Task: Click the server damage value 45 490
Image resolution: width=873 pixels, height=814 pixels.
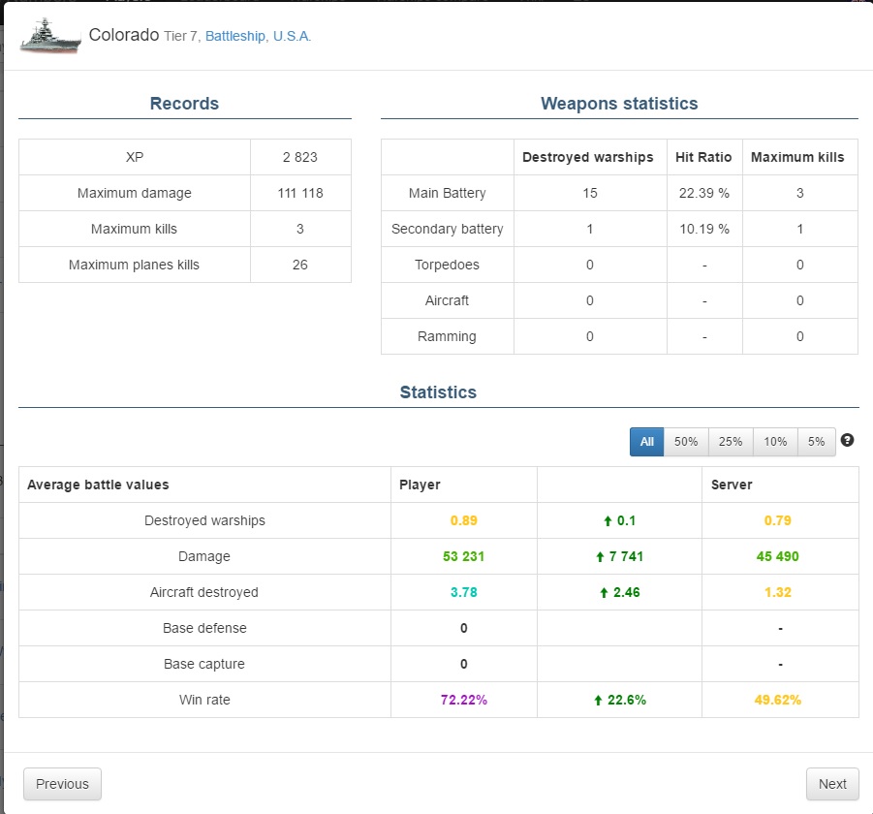Action: tap(777, 556)
